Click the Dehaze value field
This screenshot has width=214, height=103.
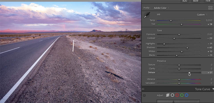[207, 73]
